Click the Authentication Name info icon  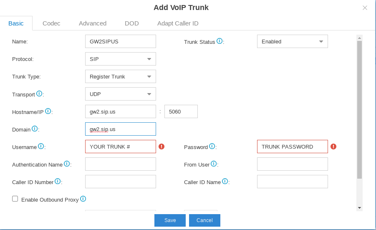pos(67,164)
